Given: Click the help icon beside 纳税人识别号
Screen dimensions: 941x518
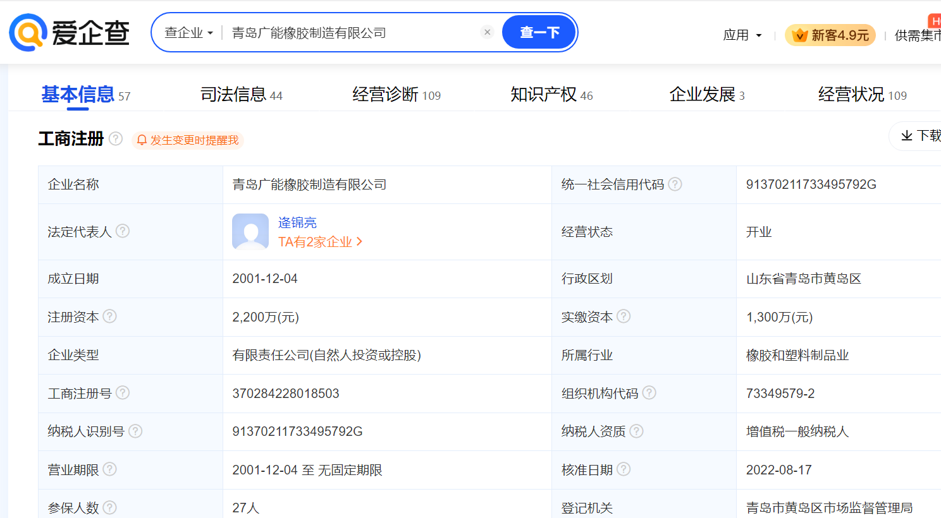Looking at the screenshot, I should (135, 431).
